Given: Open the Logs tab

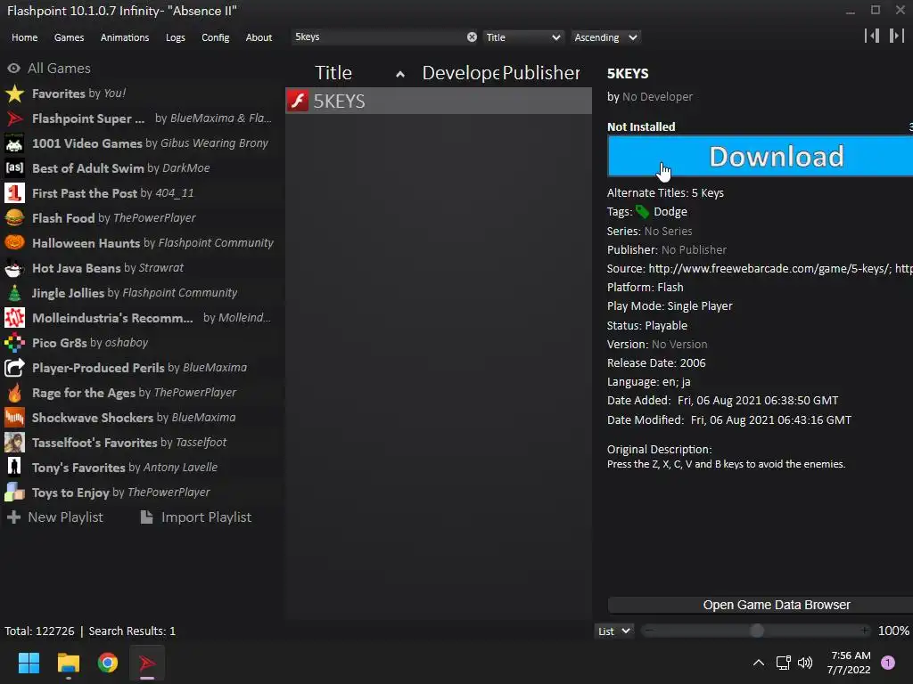Looking at the screenshot, I should [x=176, y=37].
